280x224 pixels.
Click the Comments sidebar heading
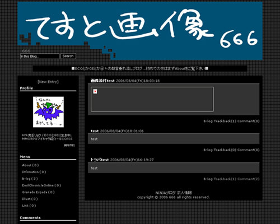point(30,218)
